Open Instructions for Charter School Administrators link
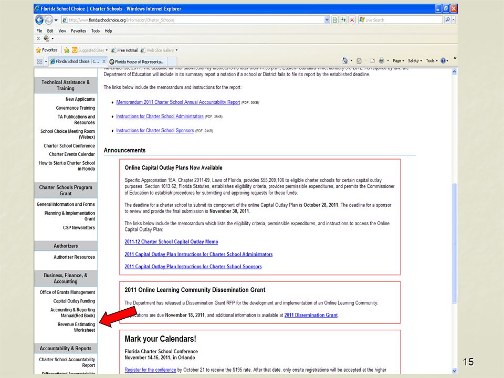The image size is (504, 378). (160, 117)
